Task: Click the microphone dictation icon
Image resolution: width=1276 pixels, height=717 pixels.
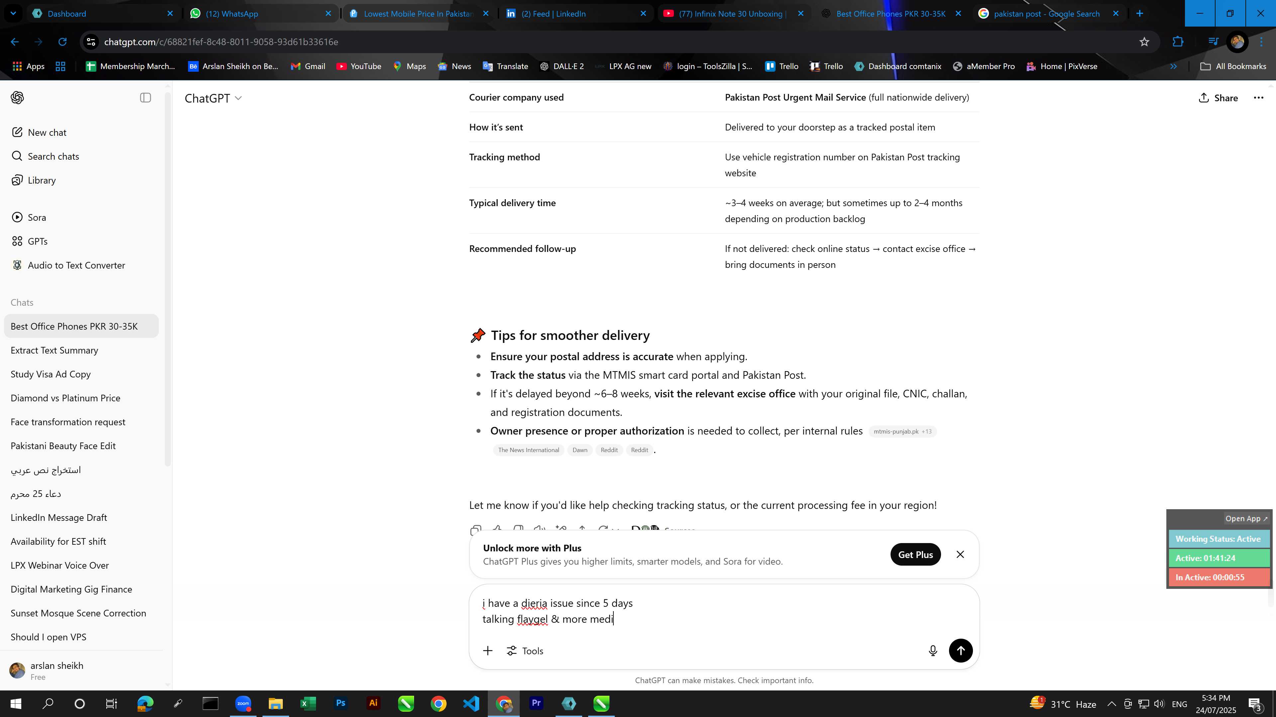Action: (x=933, y=651)
